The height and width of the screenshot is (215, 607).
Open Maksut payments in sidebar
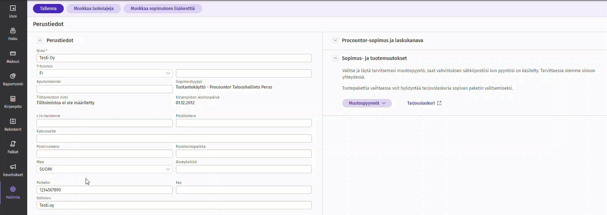(x=13, y=54)
